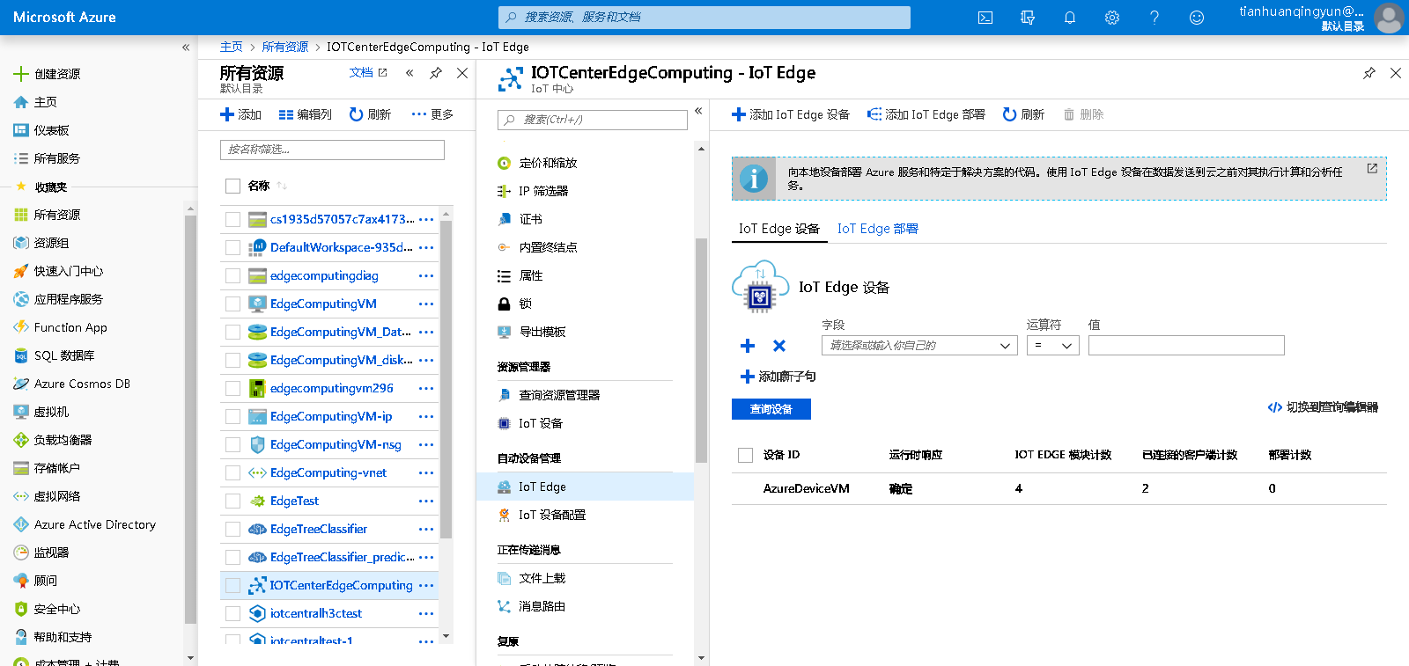This screenshot has height=666, width=1409.
Task: Click Edit columns in the resources toolbar
Action: point(305,114)
